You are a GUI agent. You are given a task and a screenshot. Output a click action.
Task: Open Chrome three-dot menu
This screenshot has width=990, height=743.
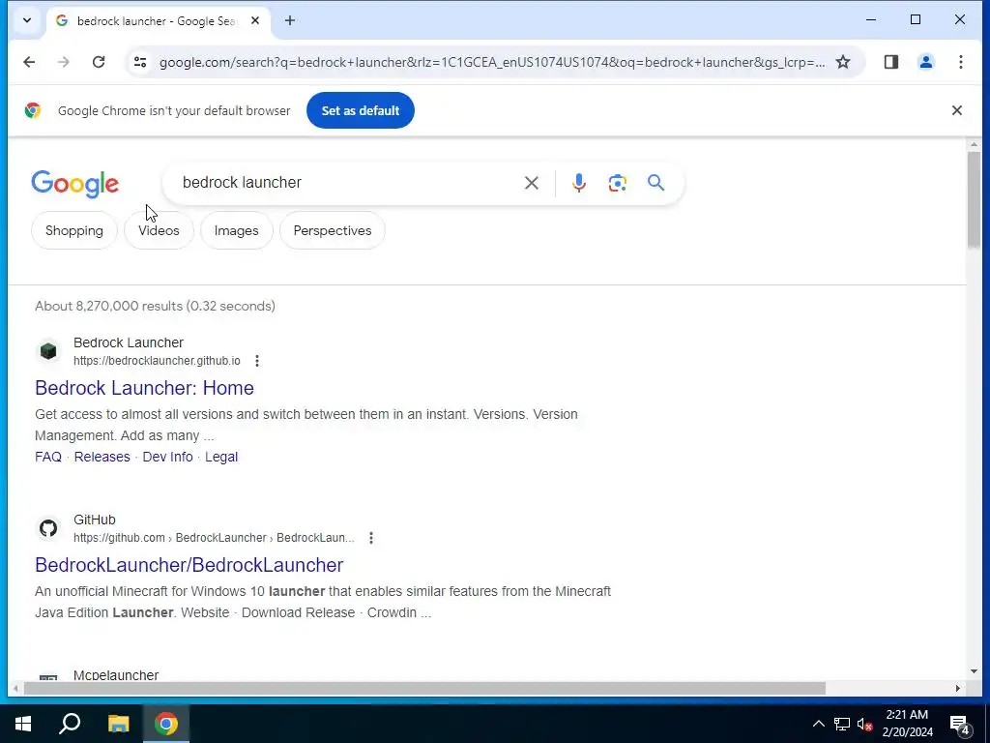pos(960,62)
